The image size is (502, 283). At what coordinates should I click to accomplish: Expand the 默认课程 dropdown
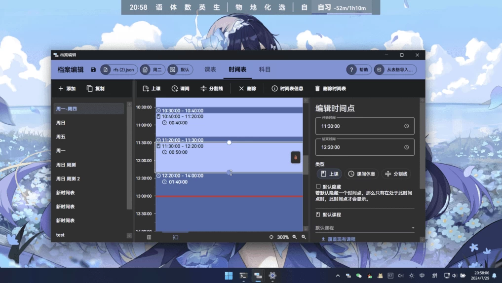click(365, 228)
